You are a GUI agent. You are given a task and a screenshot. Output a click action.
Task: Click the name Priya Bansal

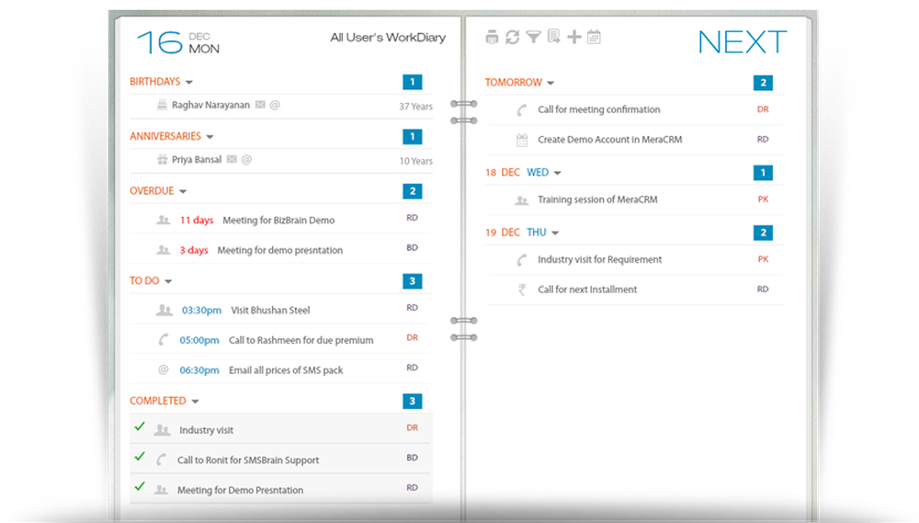coord(197,160)
